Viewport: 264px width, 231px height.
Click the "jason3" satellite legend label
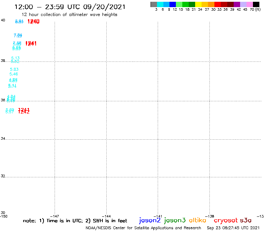coord(175,220)
